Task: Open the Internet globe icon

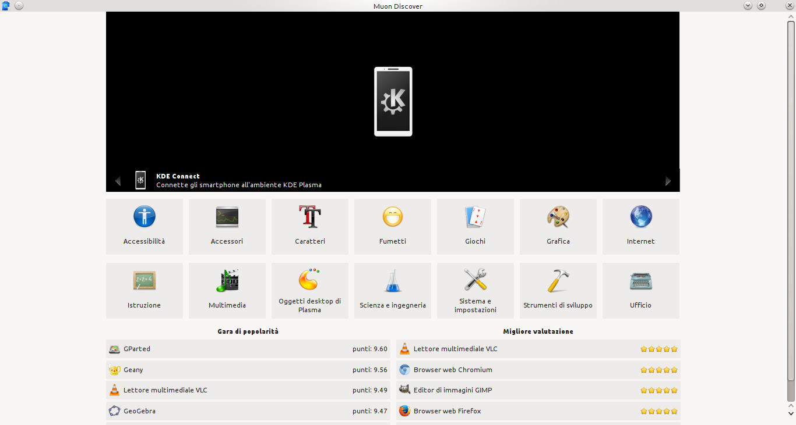Action: [x=640, y=217]
